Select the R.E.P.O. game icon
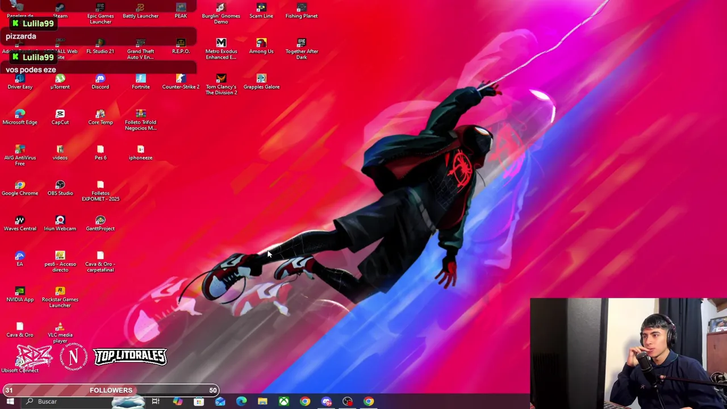727x409 pixels. (x=181, y=47)
